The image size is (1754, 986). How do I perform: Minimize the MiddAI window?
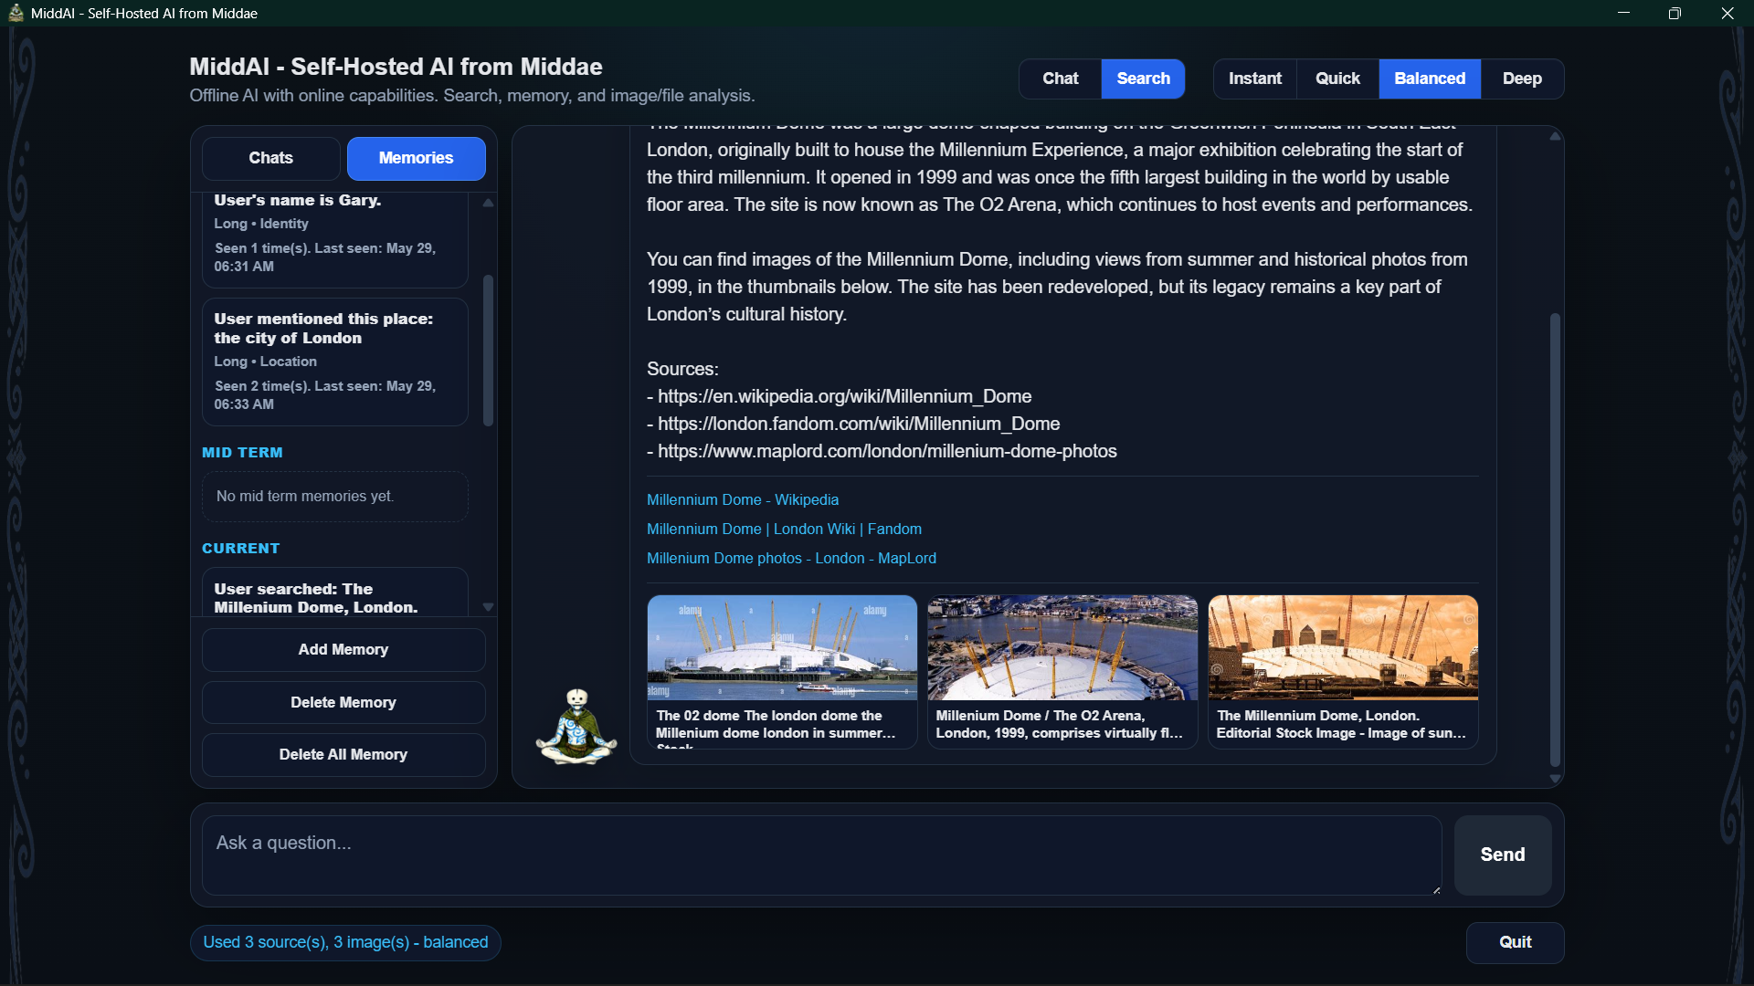coord(1623,13)
